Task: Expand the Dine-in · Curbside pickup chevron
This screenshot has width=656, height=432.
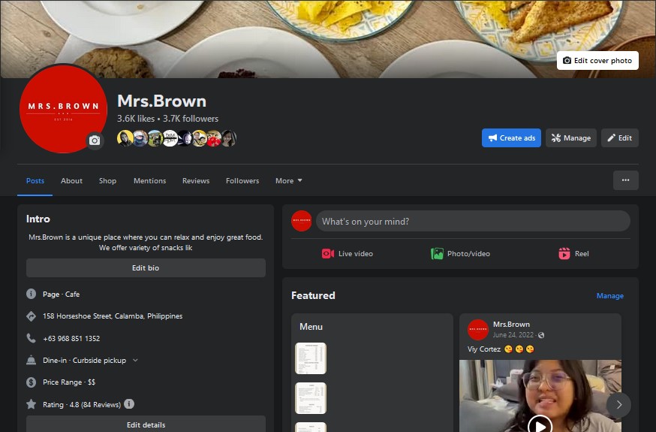Action: tap(135, 360)
